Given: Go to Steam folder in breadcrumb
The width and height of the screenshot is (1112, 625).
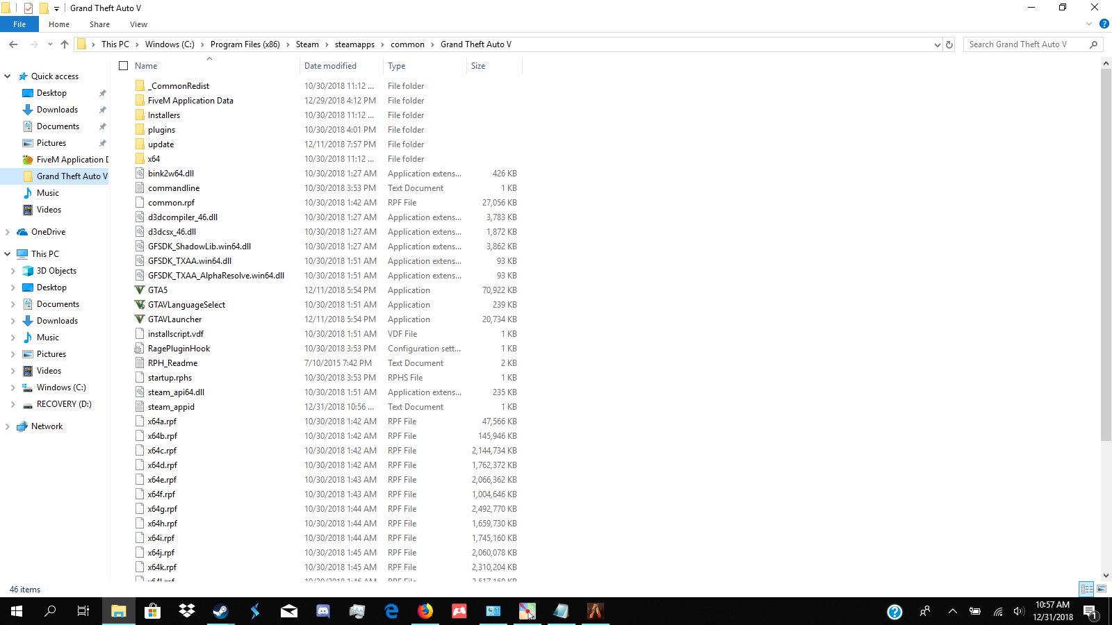Looking at the screenshot, I should pos(307,44).
